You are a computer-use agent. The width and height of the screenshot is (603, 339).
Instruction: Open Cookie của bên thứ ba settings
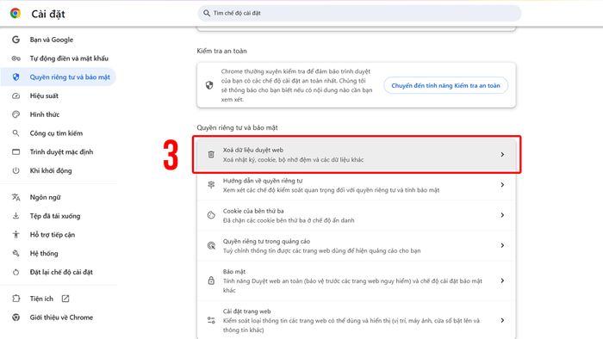tap(356, 215)
